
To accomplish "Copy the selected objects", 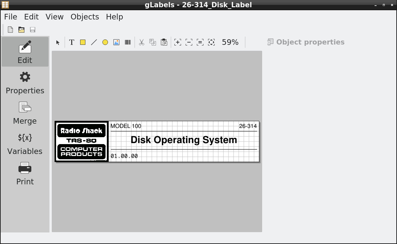I will [153, 42].
